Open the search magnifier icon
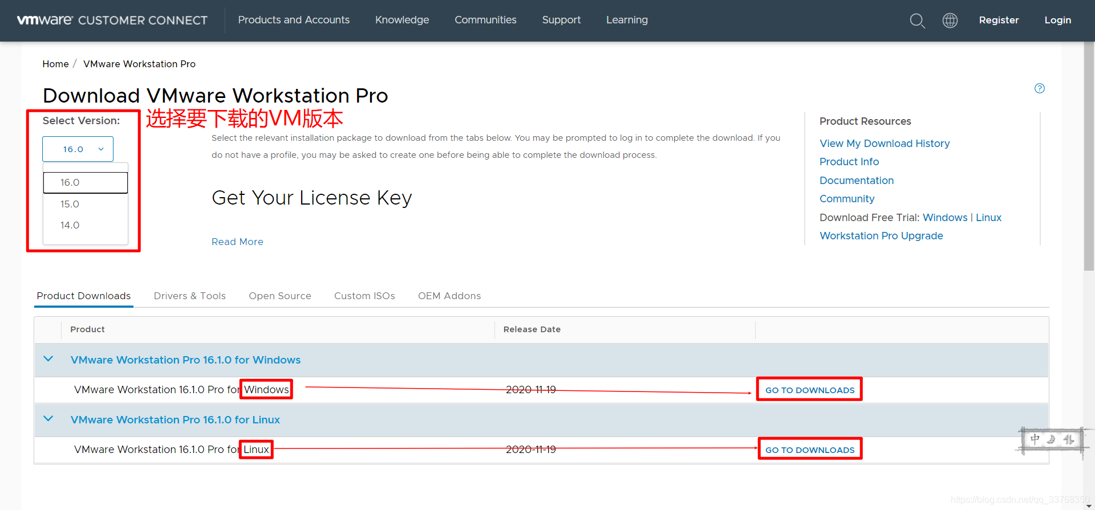The width and height of the screenshot is (1095, 510). tap(917, 21)
